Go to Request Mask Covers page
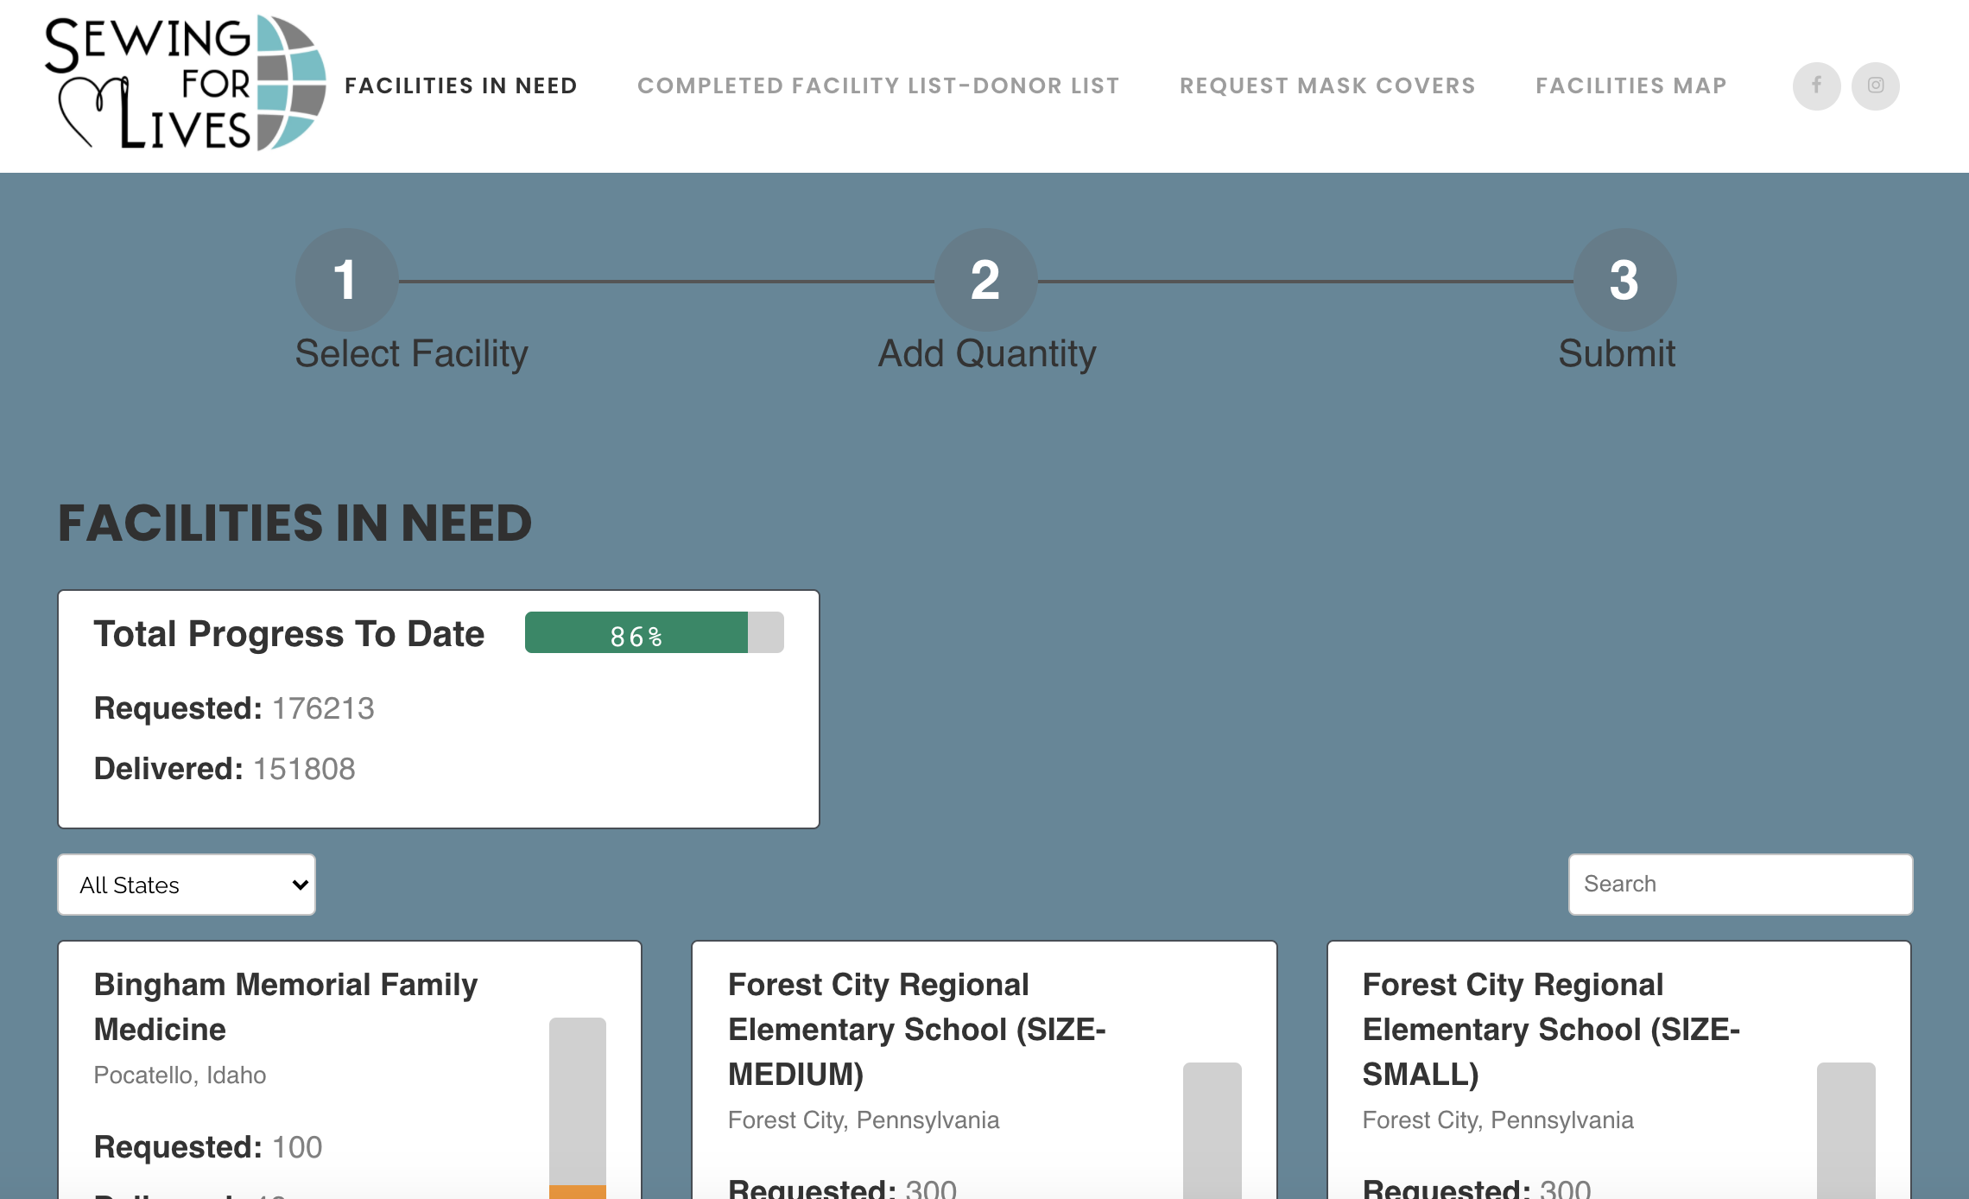Screen dimensions: 1969x1199 pyautogui.click(x=1327, y=86)
